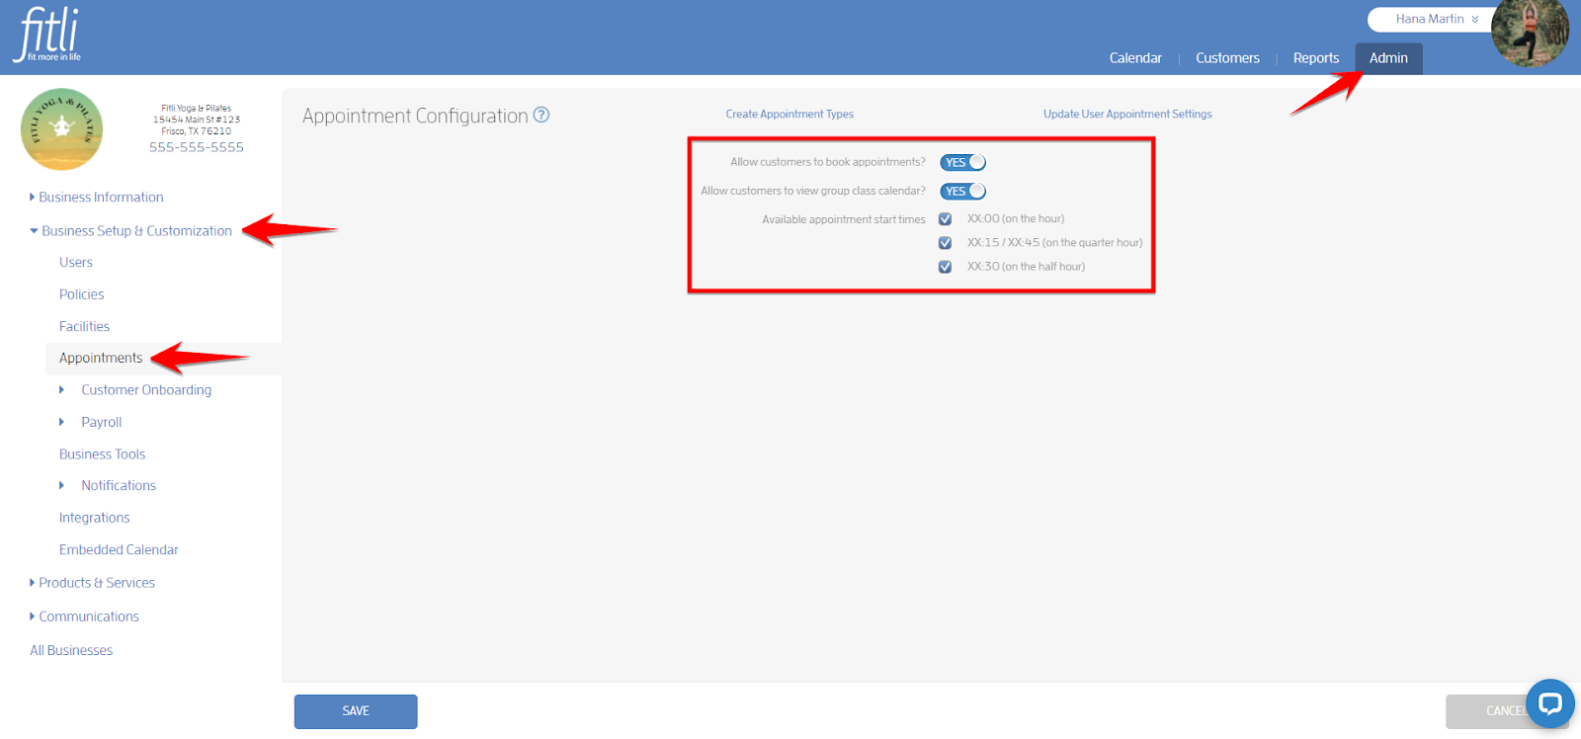Toggle Allow customers to view group class calendar

962,191
